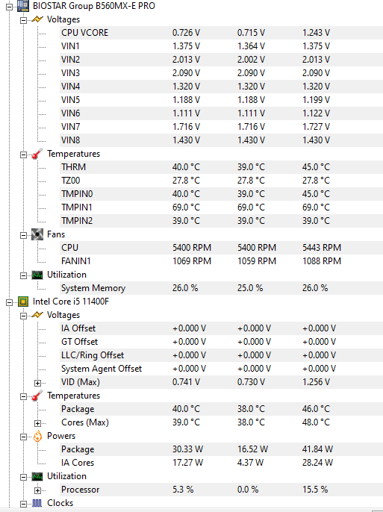Select the CPU VCORE voltage row
383x512 pixels.
221,33
